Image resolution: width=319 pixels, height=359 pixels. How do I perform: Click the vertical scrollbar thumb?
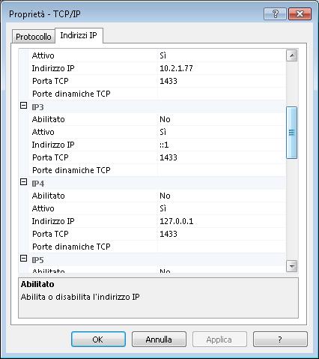292,133
